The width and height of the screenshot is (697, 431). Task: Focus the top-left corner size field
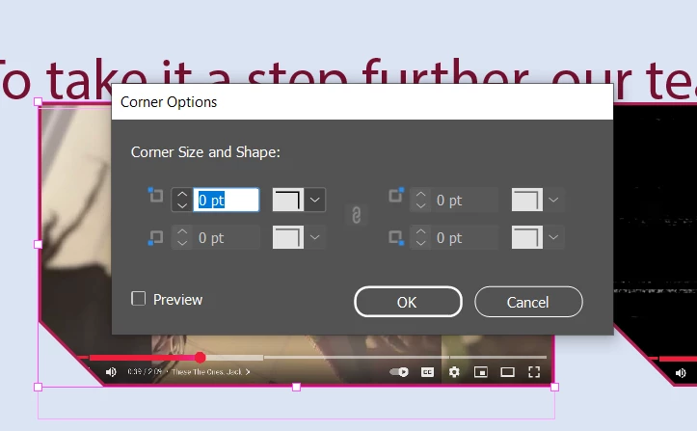click(x=226, y=200)
